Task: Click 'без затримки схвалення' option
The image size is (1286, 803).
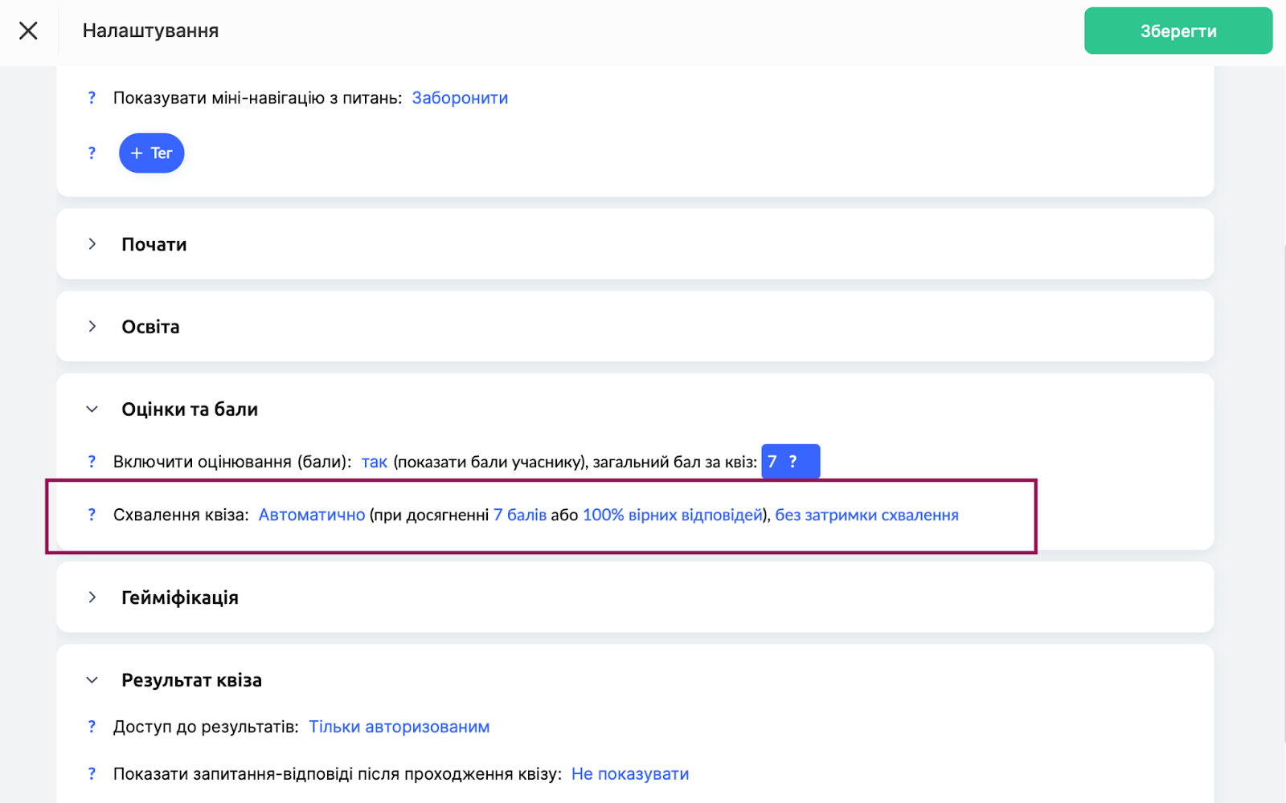Action: click(x=866, y=515)
